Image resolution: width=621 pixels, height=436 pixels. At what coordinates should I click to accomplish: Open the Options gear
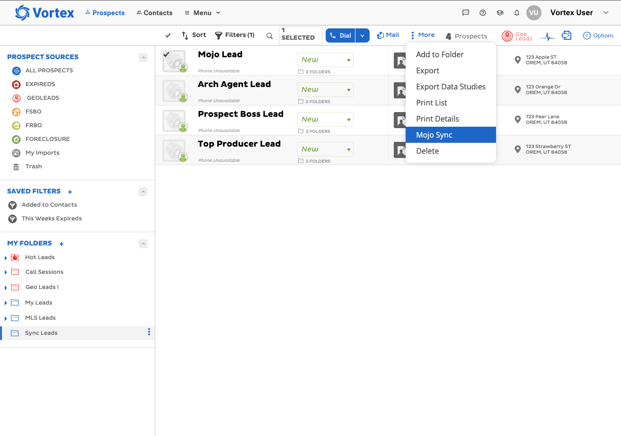[x=598, y=35]
